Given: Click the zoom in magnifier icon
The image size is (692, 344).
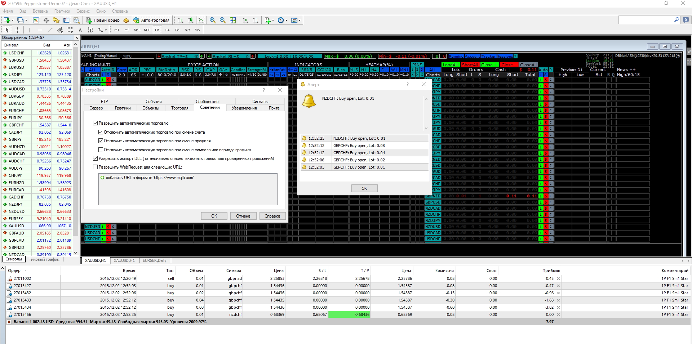Looking at the screenshot, I should [x=213, y=20].
